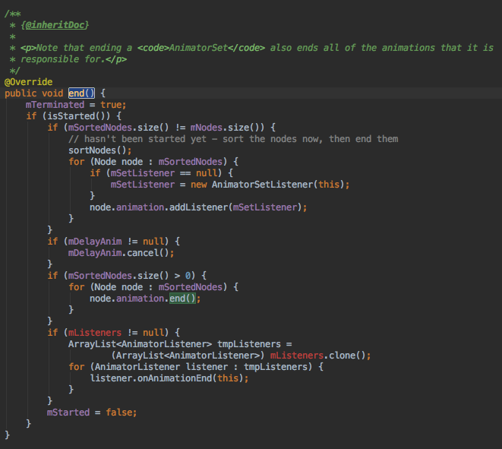The image size is (502, 449).
Task: Click the sortNodes() call
Action: coord(98,150)
